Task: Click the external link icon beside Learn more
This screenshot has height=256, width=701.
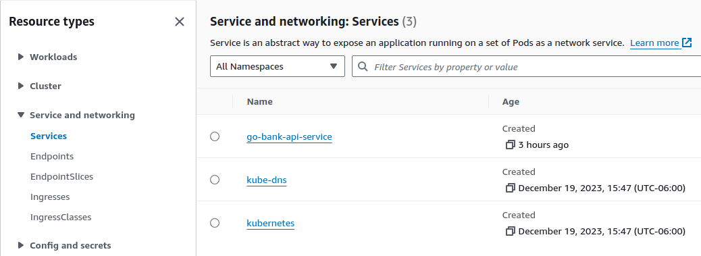Action: (x=687, y=43)
